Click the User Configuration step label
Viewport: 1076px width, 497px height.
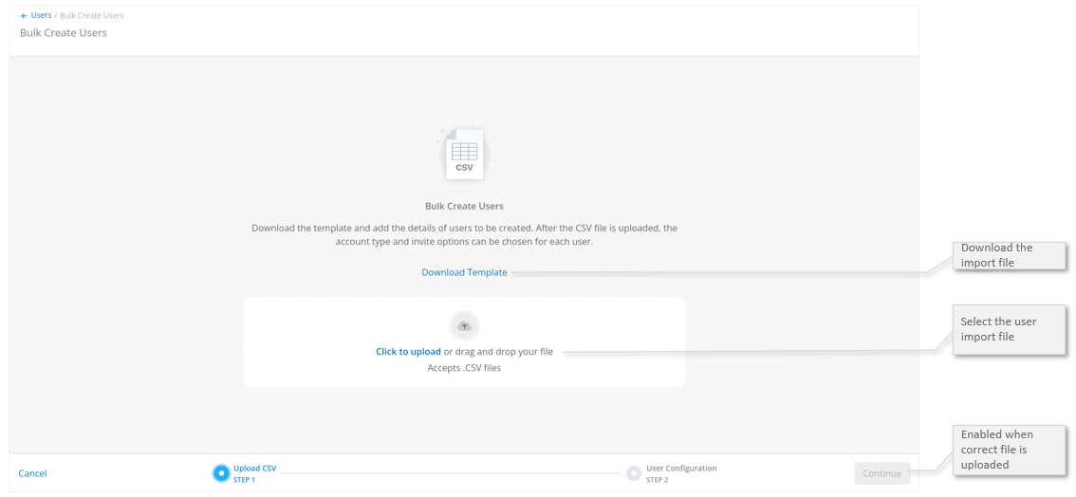pyautogui.click(x=681, y=469)
